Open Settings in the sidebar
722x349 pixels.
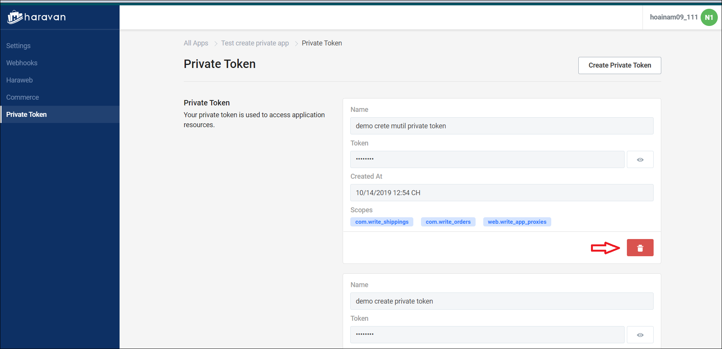pyautogui.click(x=18, y=46)
